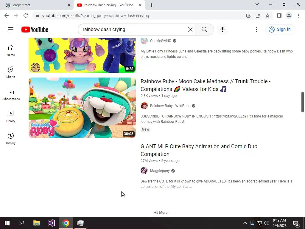
Task: Close the eaglercraft tab
Action: [x=69, y=5]
